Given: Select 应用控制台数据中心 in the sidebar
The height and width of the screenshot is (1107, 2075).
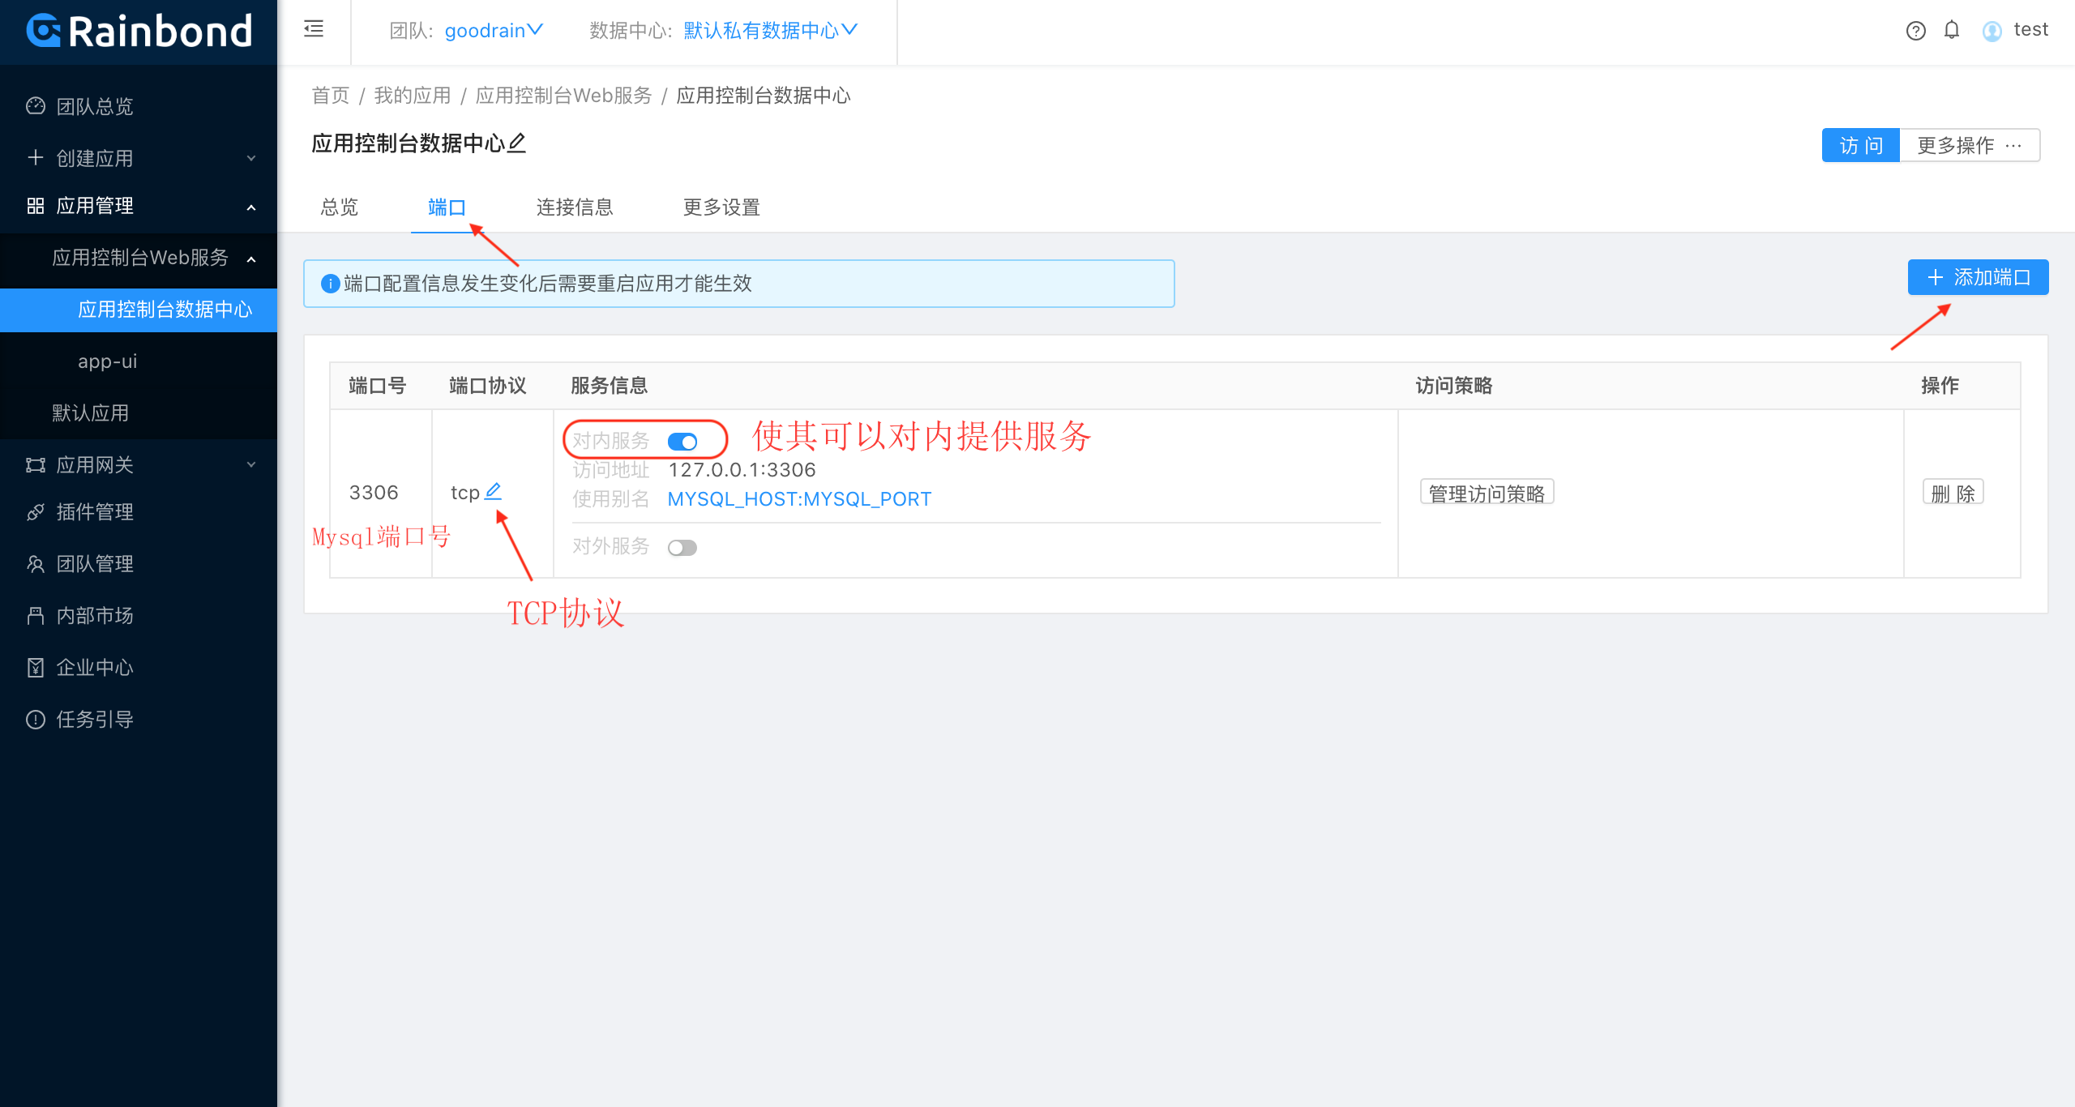Looking at the screenshot, I should pos(139,310).
